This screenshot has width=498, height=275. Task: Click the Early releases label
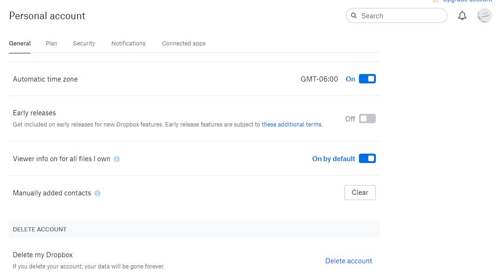click(x=34, y=113)
